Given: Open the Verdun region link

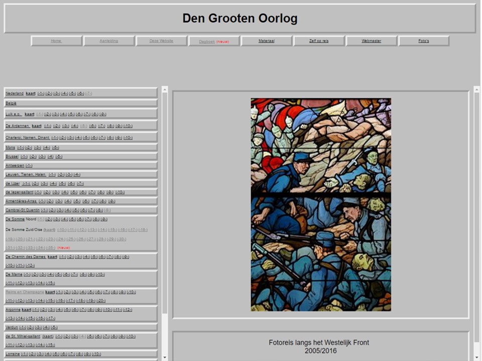Looking at the screenshot, I should coord(12,327).
